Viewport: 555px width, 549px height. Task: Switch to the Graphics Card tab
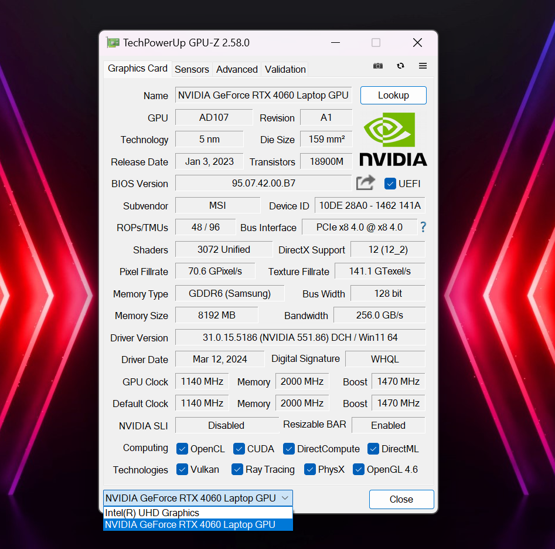138,69
